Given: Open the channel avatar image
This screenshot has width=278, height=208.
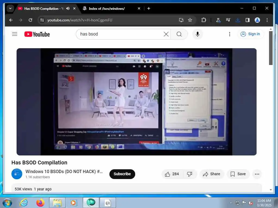Looking at the screenshot, I should (17, 174).
